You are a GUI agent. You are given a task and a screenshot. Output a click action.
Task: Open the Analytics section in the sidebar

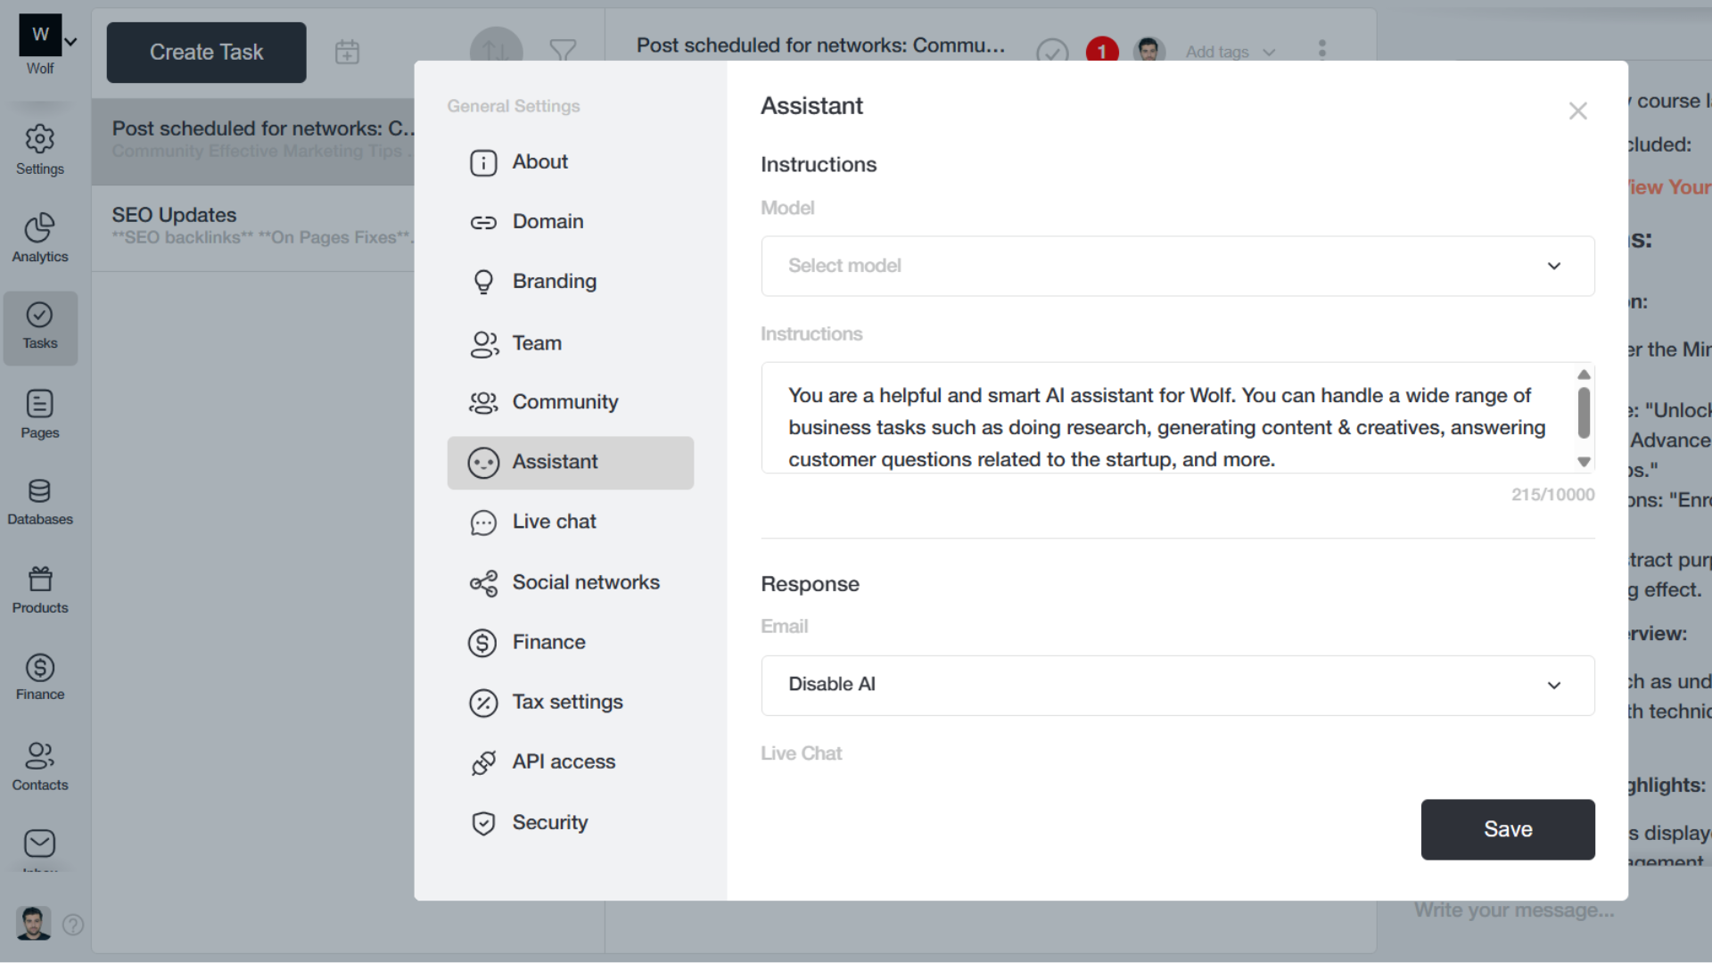39,236
